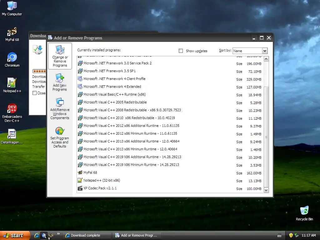
Task: Click the clock showing 11:17 AM
Action: point(308,235)
